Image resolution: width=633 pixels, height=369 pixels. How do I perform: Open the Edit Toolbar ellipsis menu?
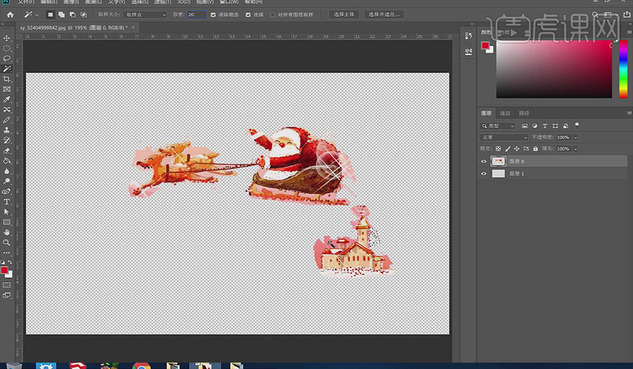tap(7, 253)
